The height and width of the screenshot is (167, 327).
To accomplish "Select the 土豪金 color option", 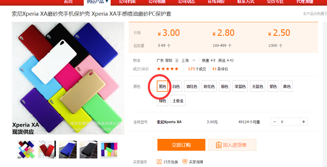I will pyautogui.click(x=178, y=100).
